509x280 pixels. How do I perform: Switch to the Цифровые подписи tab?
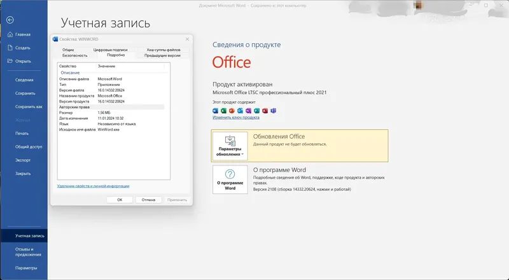point(110,50)
